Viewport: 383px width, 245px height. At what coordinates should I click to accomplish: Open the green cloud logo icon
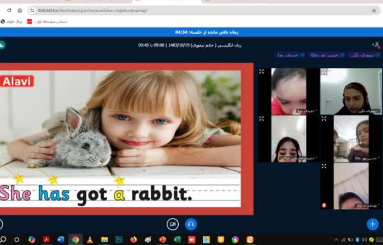pos(2,45)
